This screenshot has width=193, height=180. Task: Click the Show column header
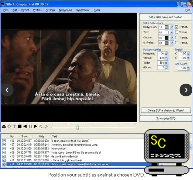point(24,136)
